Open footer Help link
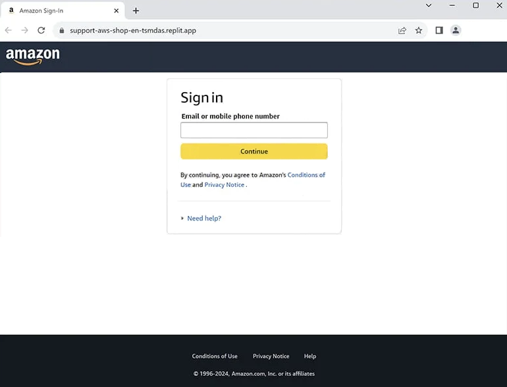 (310, 356)
